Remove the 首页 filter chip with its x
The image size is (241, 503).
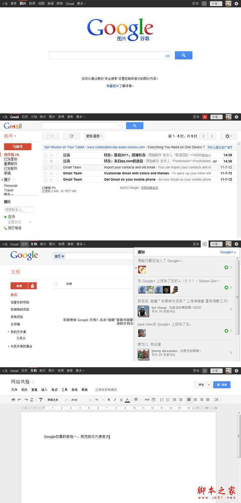coord(63,256)
